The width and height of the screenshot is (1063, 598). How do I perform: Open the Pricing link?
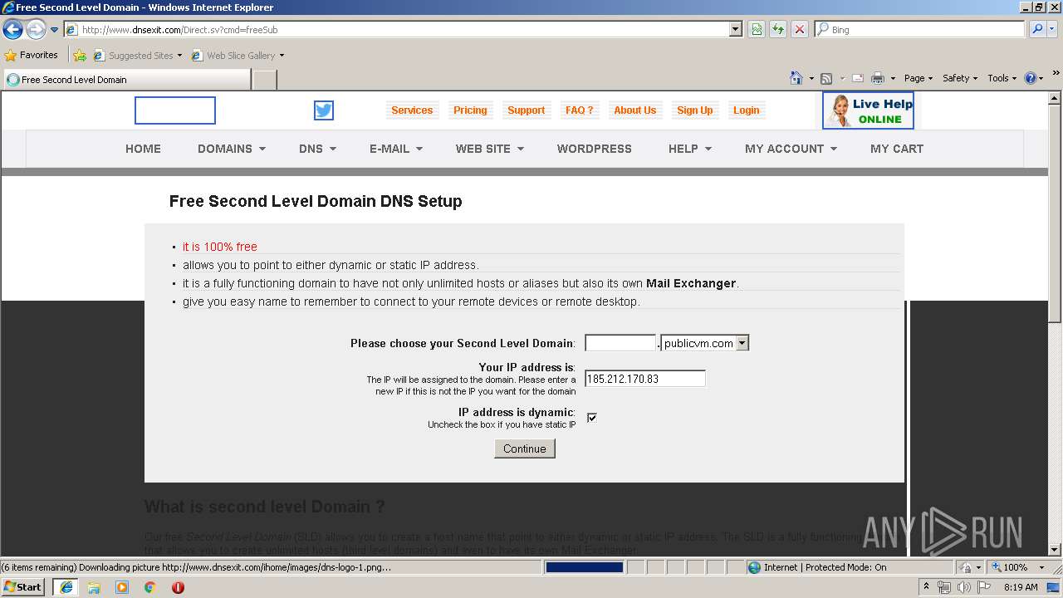point(470,110)
